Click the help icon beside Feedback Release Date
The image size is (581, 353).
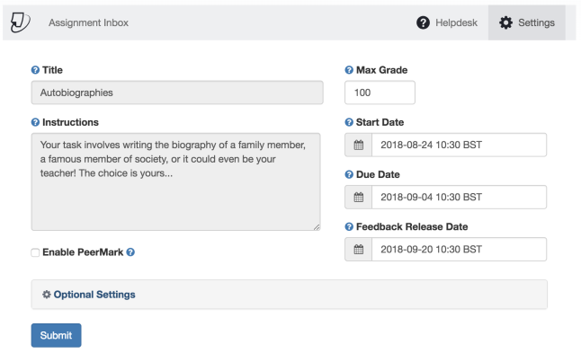coord(349,226)
